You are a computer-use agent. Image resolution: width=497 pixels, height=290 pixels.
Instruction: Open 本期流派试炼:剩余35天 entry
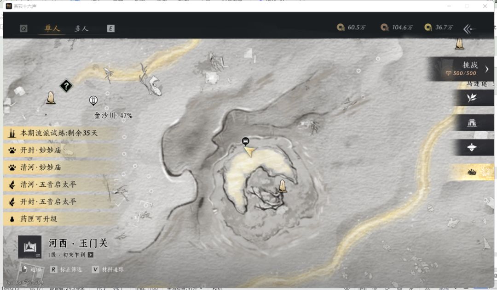coord(60,133)
